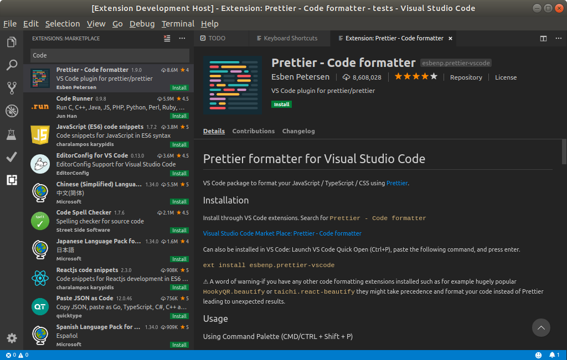Select the test beaker icon in Activity Bar
The height and width of the screenshot is (360, 567).
11,134
